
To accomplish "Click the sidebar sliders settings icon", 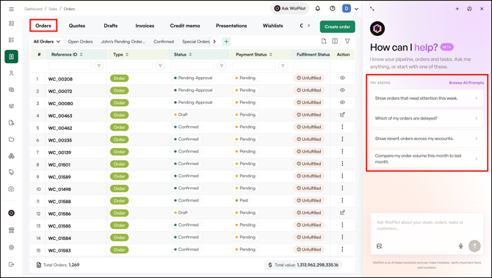I will (11, 106).
